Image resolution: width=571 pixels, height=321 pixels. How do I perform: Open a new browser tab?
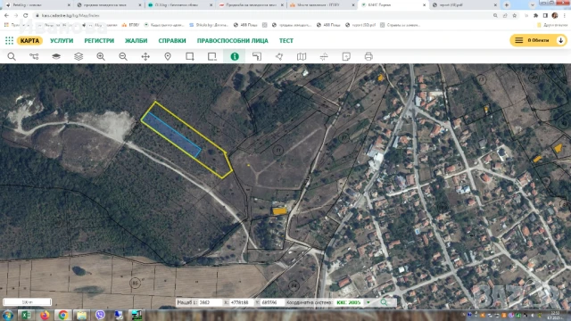point(507,5)
